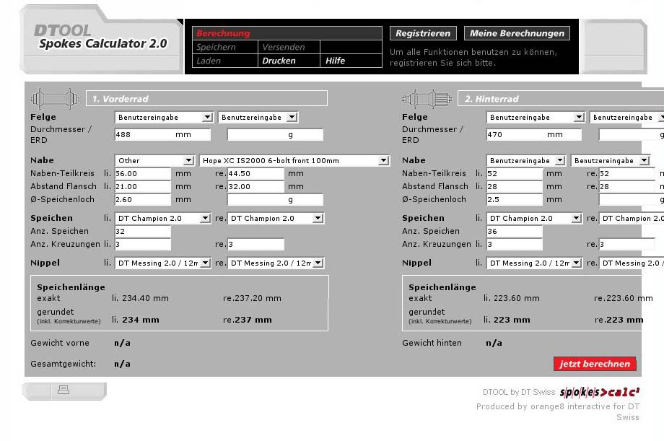664x441 pixels.
Task: Open the front wheel left Speichen dropdown
Action: click(162, 218)
